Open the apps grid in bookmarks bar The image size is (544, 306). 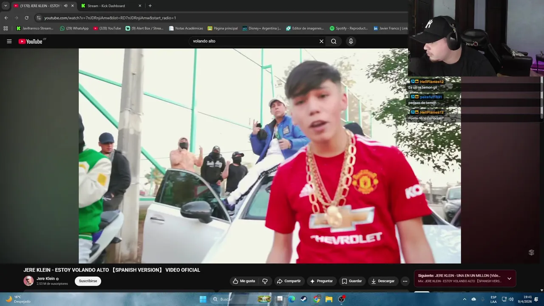[6, 28]
